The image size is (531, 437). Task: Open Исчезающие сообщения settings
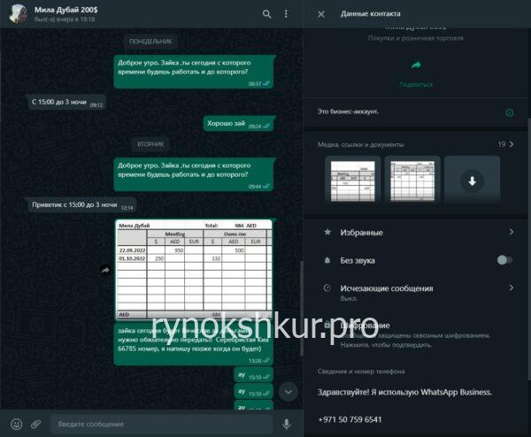(x=416, y=292)
